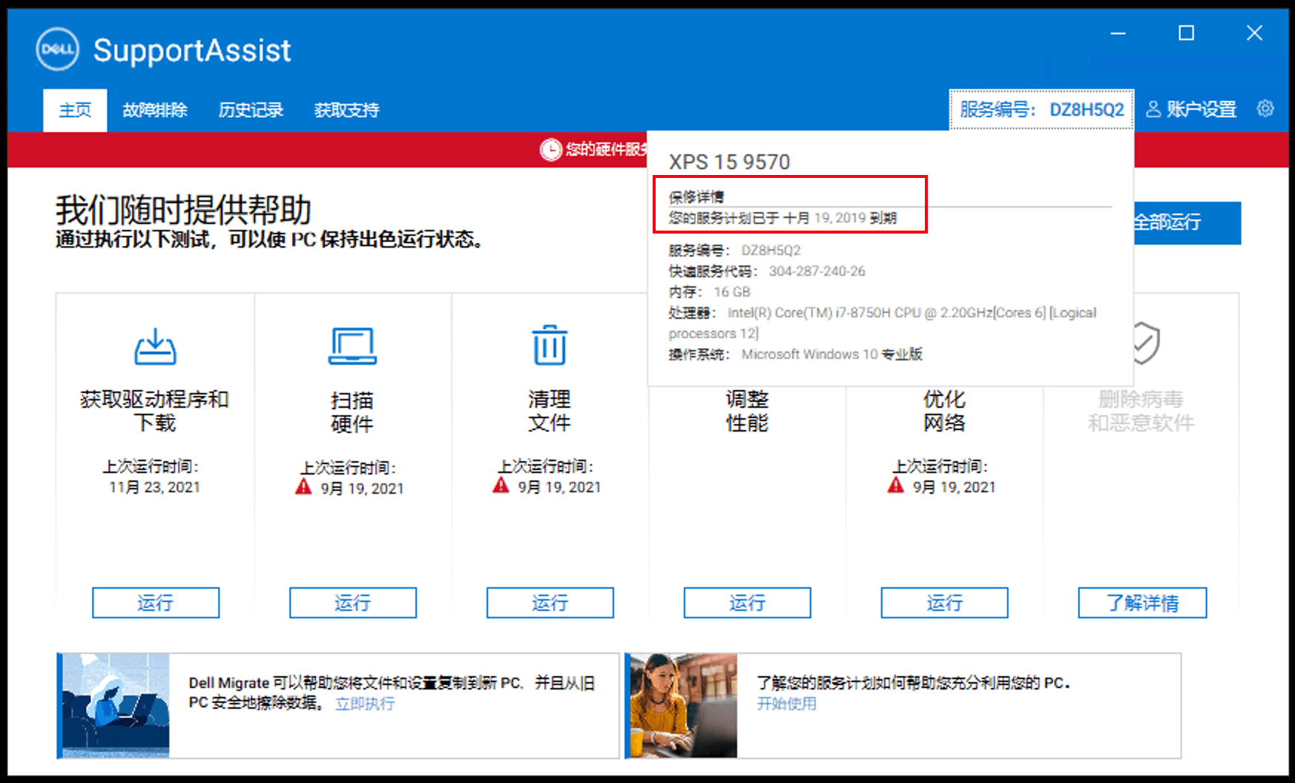
Task: Click the 立即执行 link
Action: tap(365, 704)
